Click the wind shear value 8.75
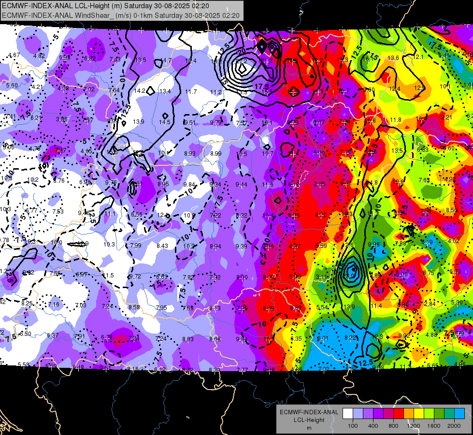This screenshot has height=435, width=473. (x=429, y=273)
